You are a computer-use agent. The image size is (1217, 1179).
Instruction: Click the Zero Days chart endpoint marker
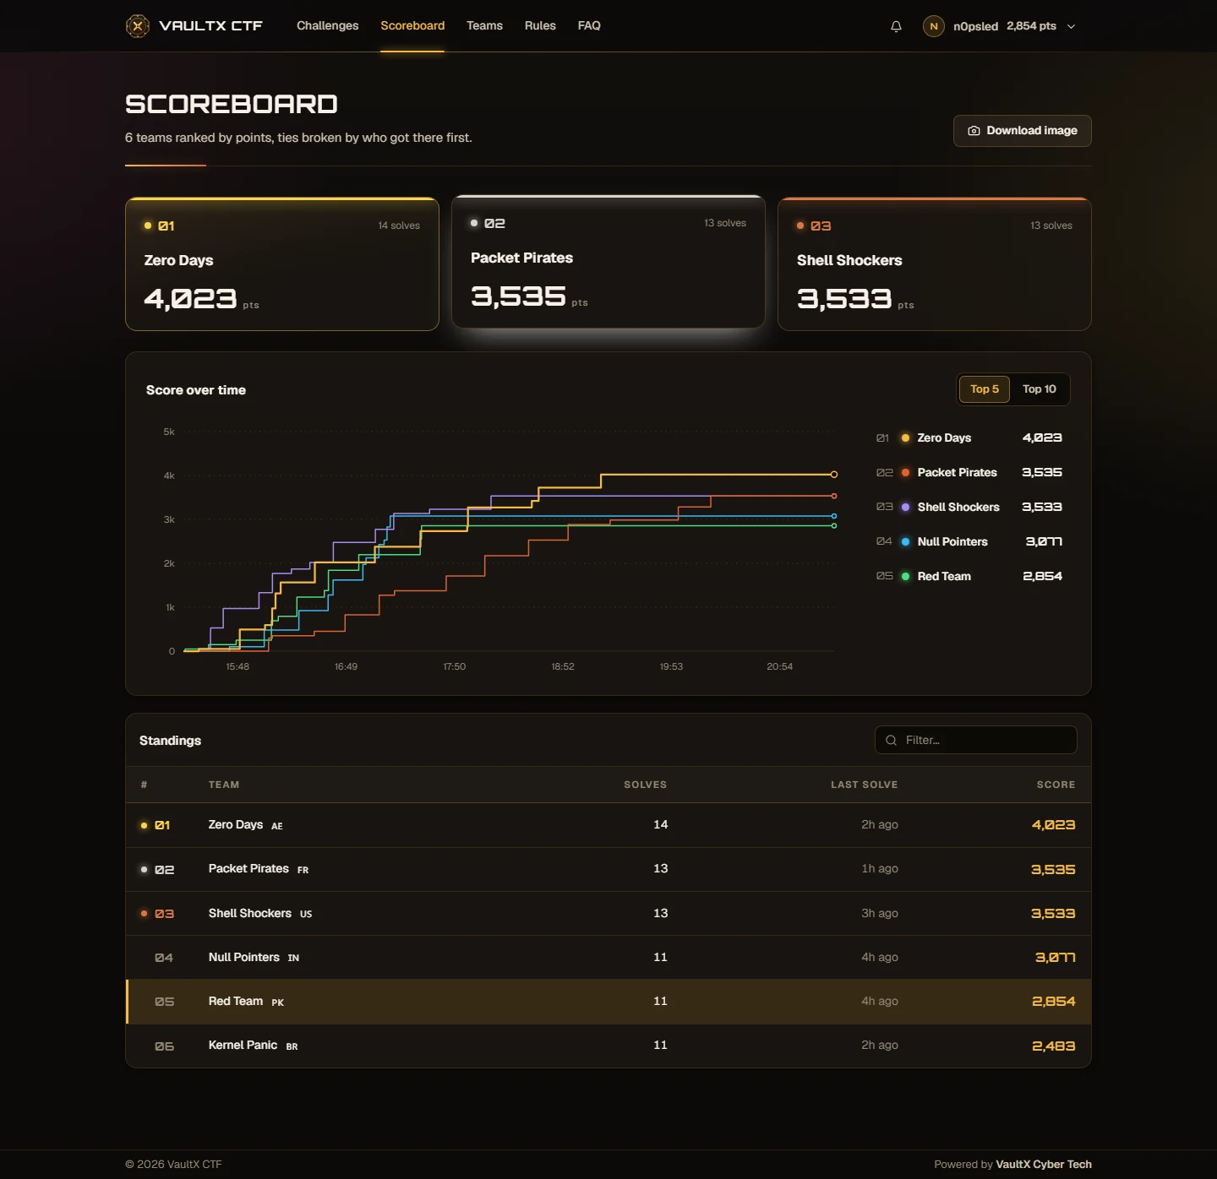point(834,475)
